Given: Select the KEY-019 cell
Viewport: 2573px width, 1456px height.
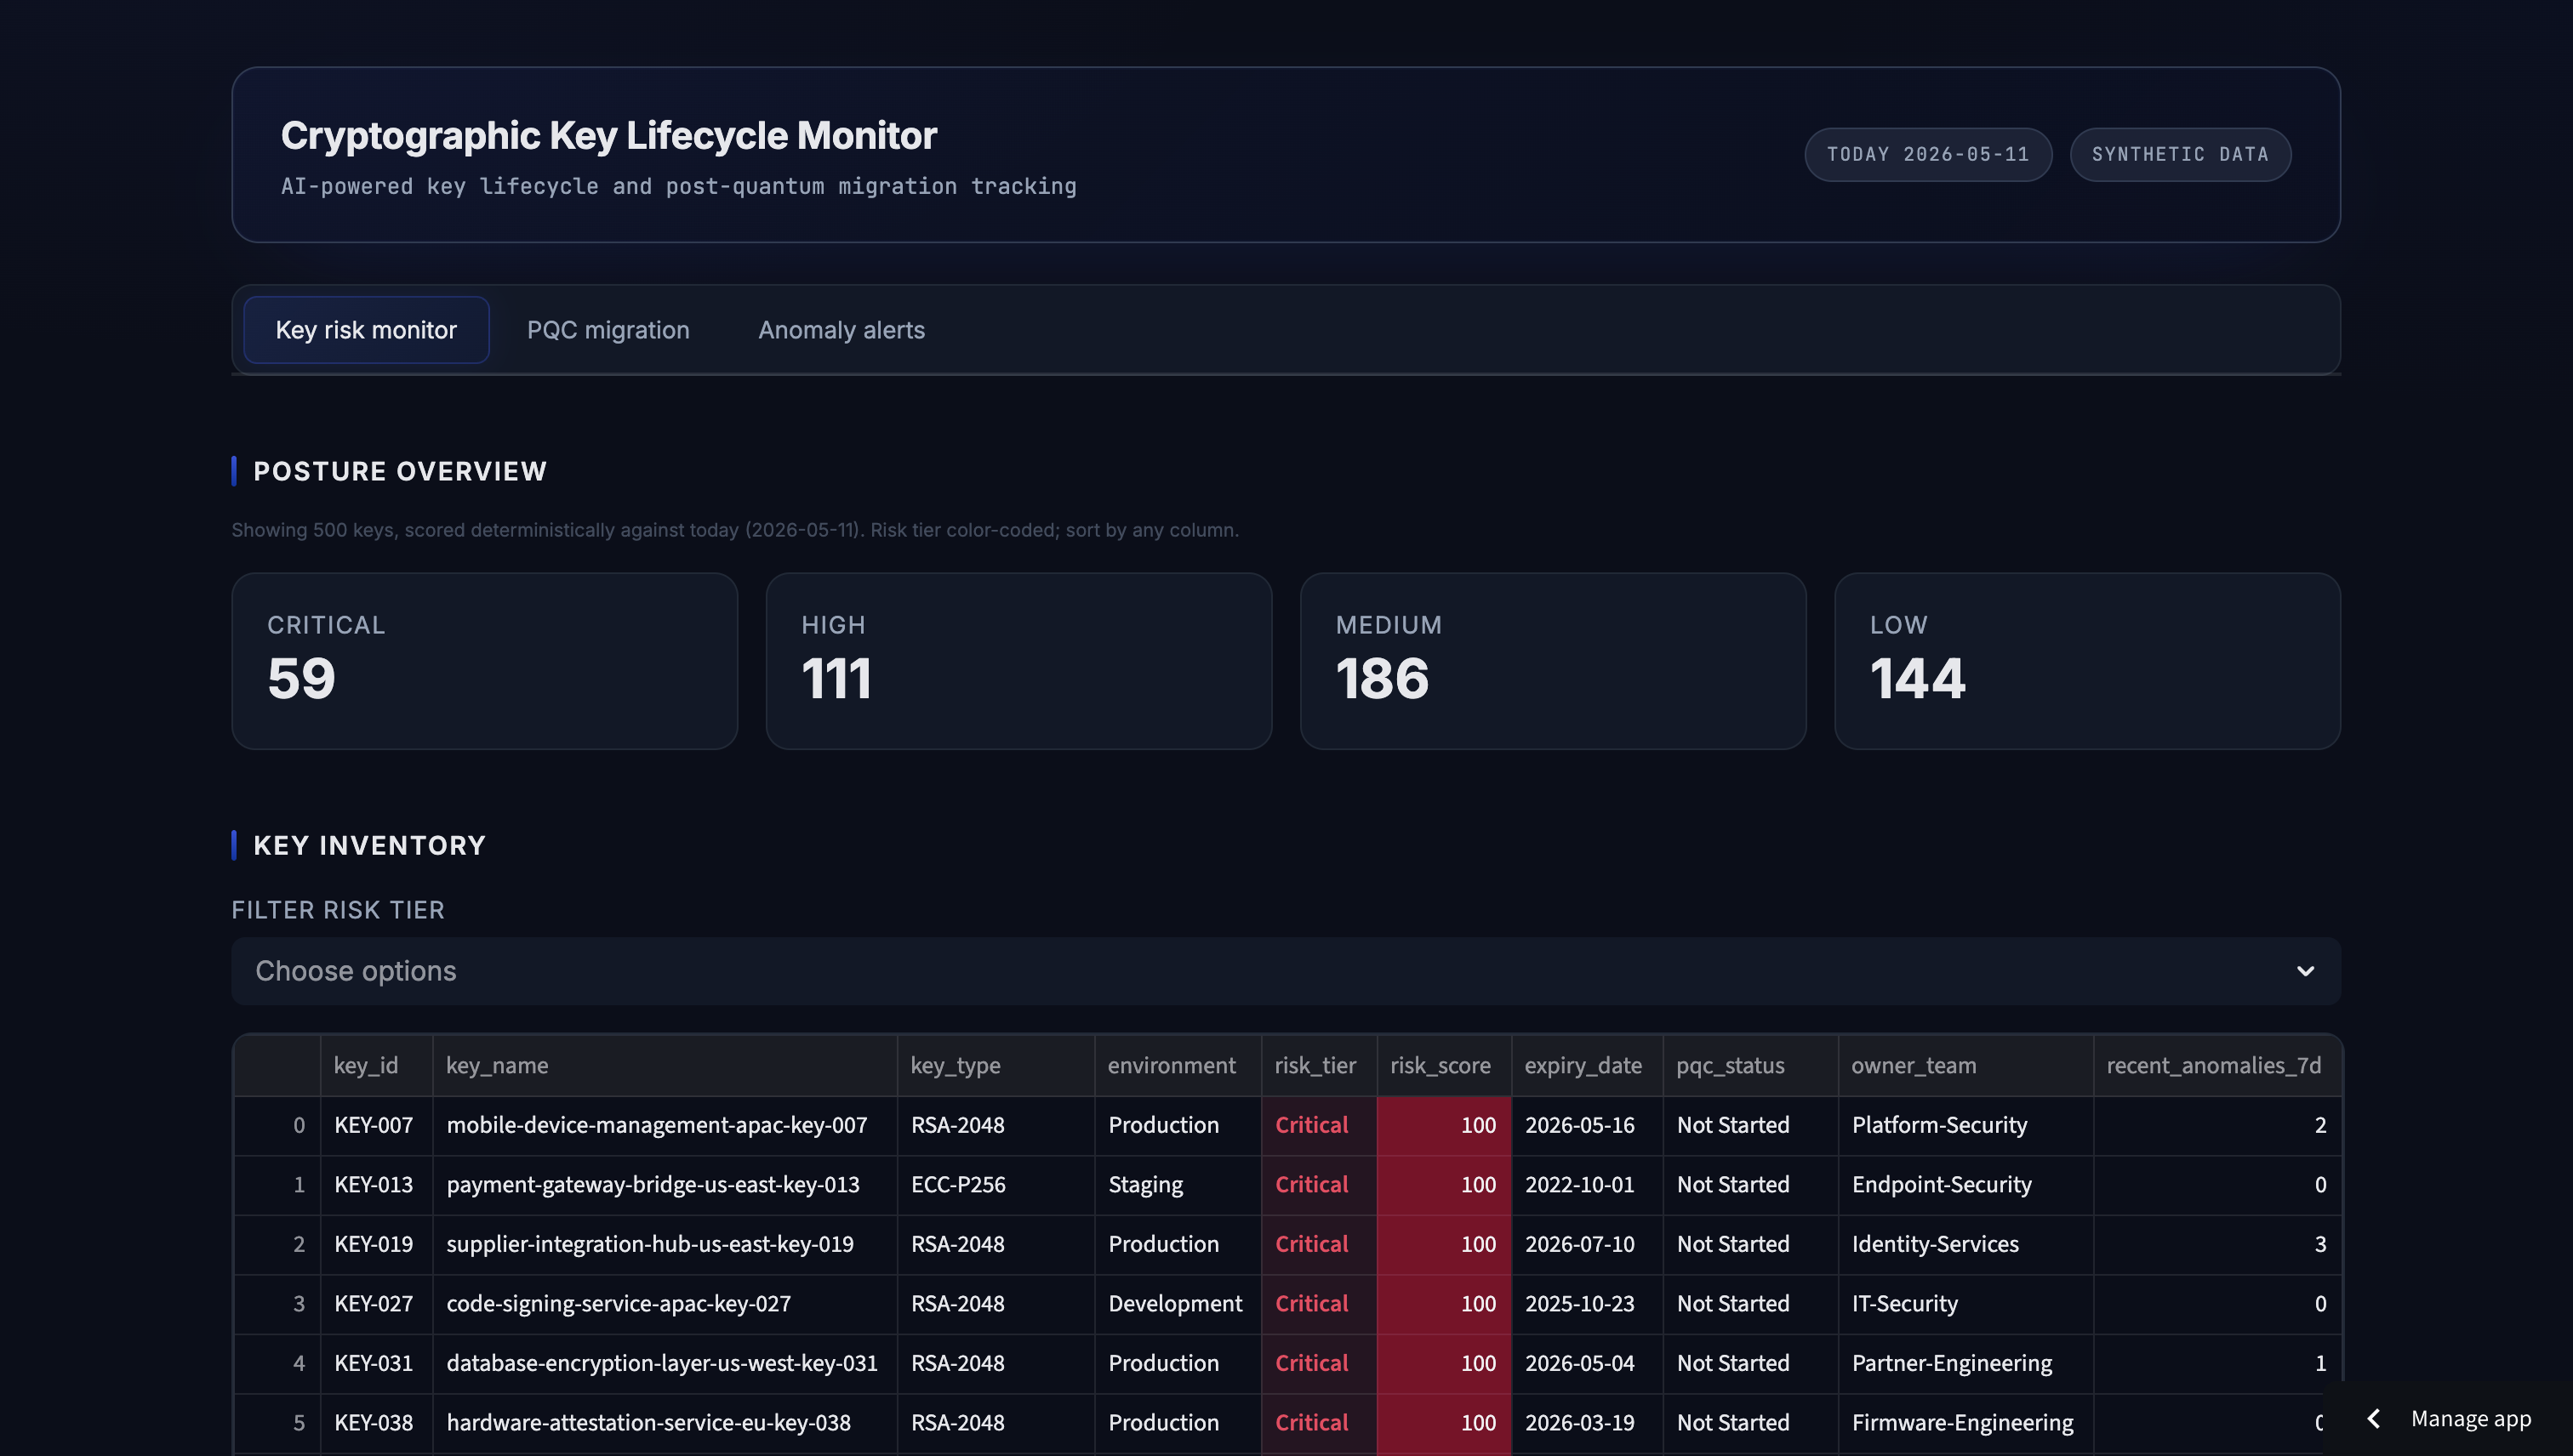Looking at the screenshot, I should point(376,1245).
